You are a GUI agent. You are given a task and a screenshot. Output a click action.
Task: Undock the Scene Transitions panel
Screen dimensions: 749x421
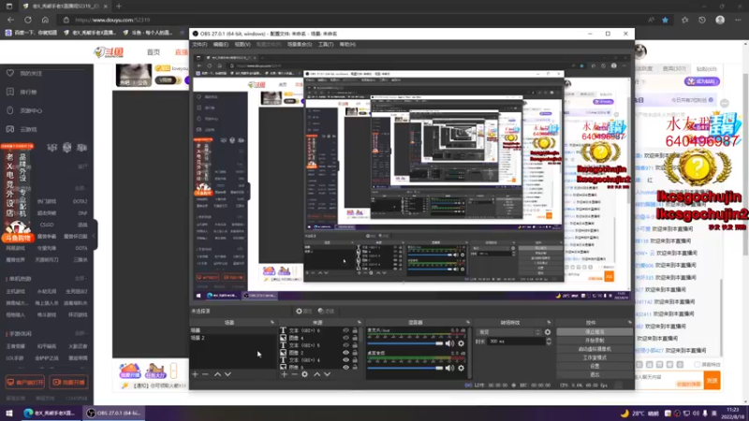tap(549, 323)
